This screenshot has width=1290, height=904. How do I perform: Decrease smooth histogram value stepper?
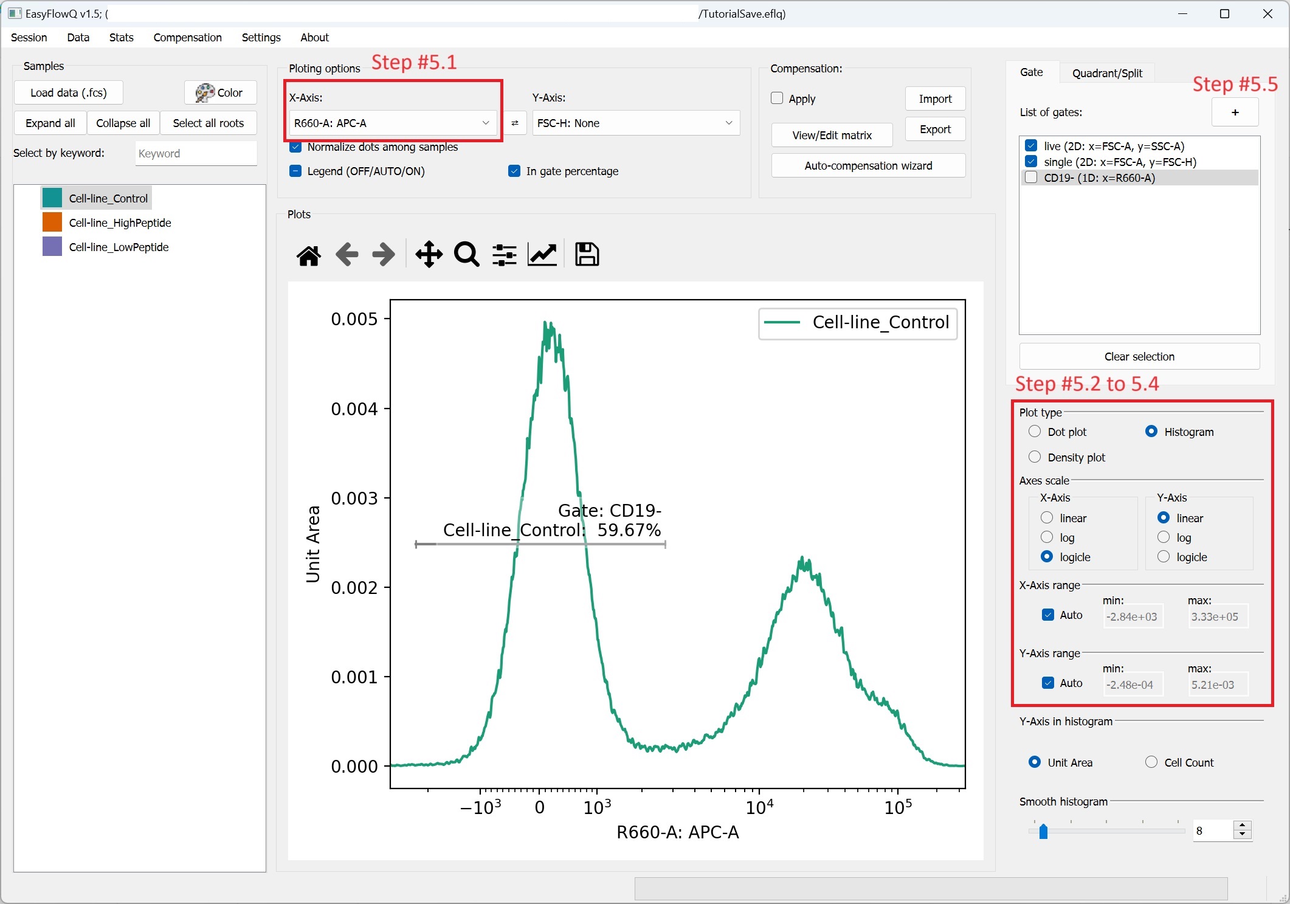coord(1243,835)
